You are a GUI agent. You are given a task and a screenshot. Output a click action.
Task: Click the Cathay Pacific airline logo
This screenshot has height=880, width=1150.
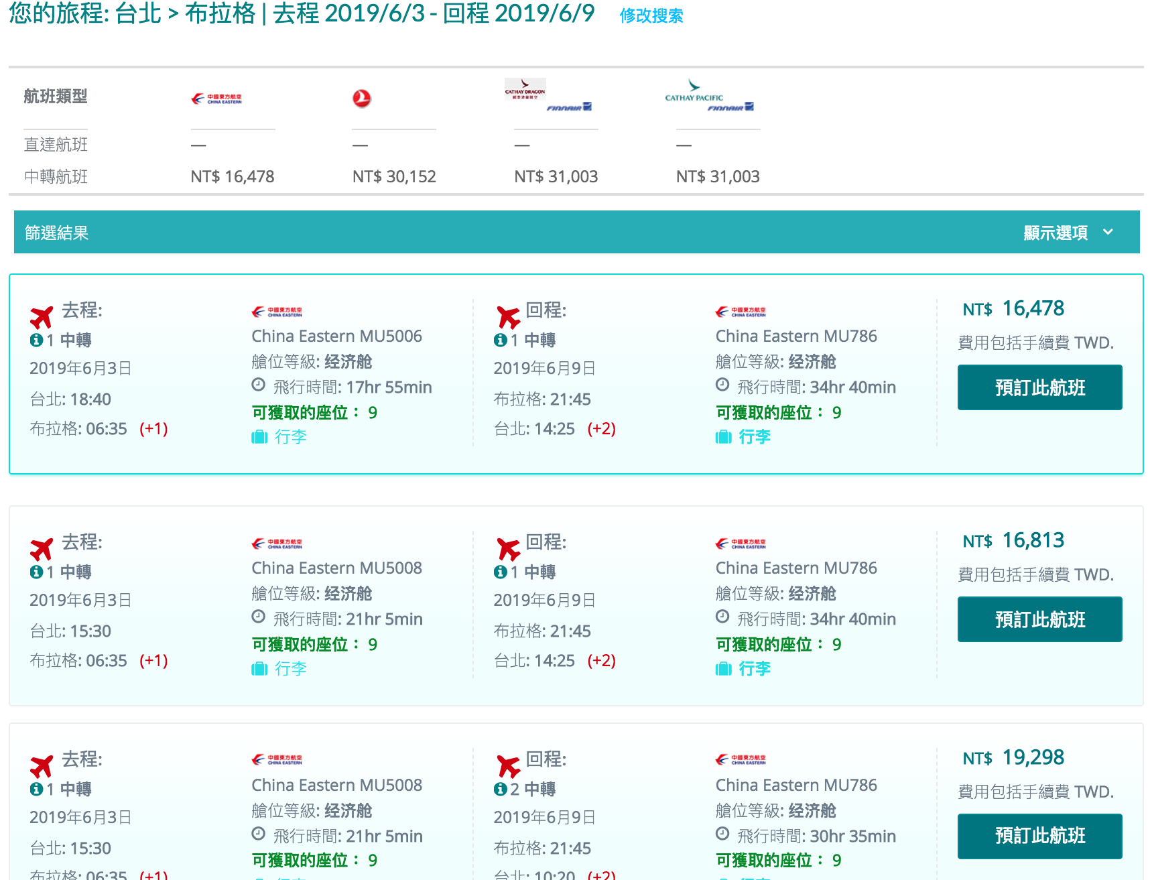pyautogui.click(x=694, y=90)
